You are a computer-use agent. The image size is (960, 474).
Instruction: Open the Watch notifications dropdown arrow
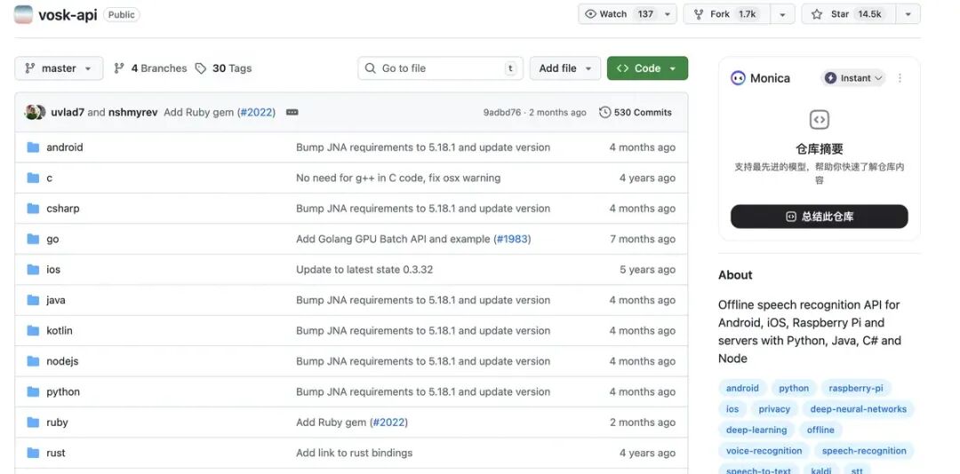click(x=668, y=14)
